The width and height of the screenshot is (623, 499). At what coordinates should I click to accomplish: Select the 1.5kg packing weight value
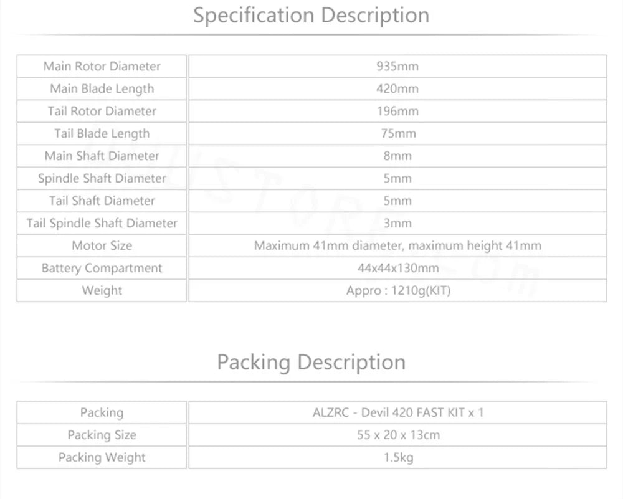[x=397, y=457]
